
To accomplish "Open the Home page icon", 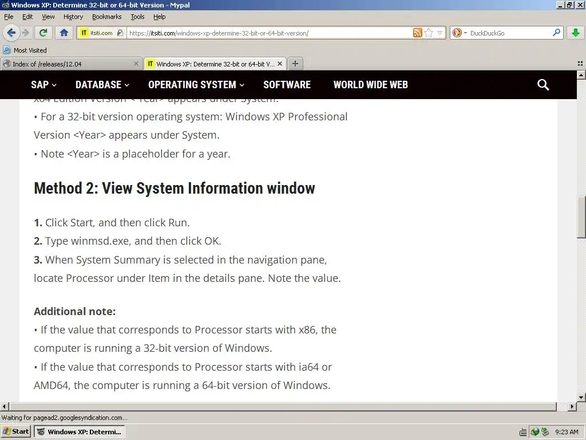I will pyautogui.click(x=64, y=33).
